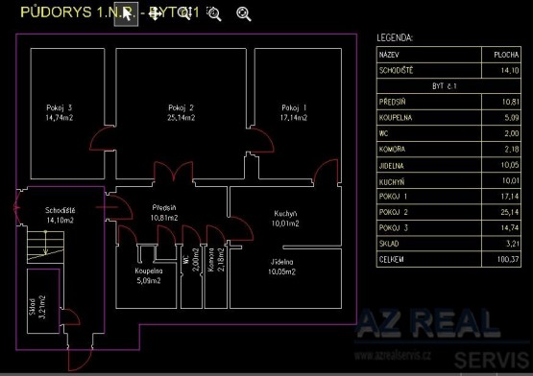
Task: Activate the pan (four-arrow) tool
Action: 156,13
